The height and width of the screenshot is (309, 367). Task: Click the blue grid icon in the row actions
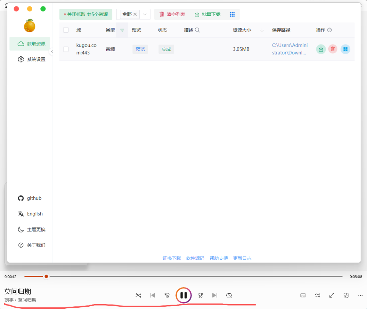[345, 49]
